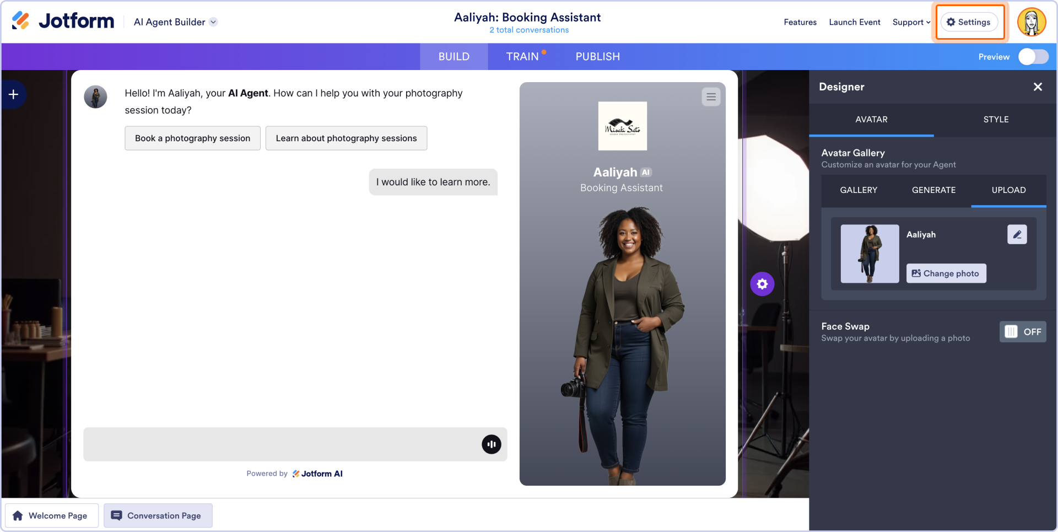
Task: Click the plus add element button
Action: pos(13,94)
